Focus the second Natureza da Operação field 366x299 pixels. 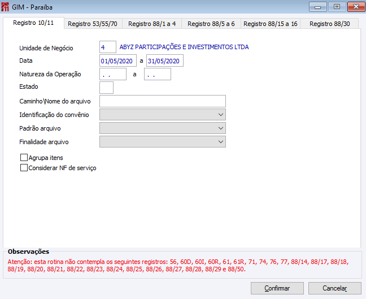[x=158, y=74]
